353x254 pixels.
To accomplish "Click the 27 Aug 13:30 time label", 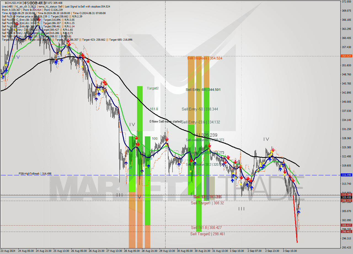I will click(x=114, y=251).
